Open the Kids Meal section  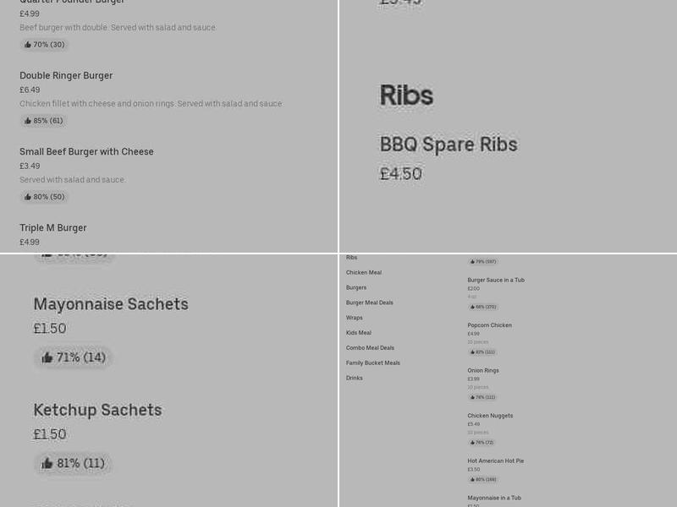[358, 333]
